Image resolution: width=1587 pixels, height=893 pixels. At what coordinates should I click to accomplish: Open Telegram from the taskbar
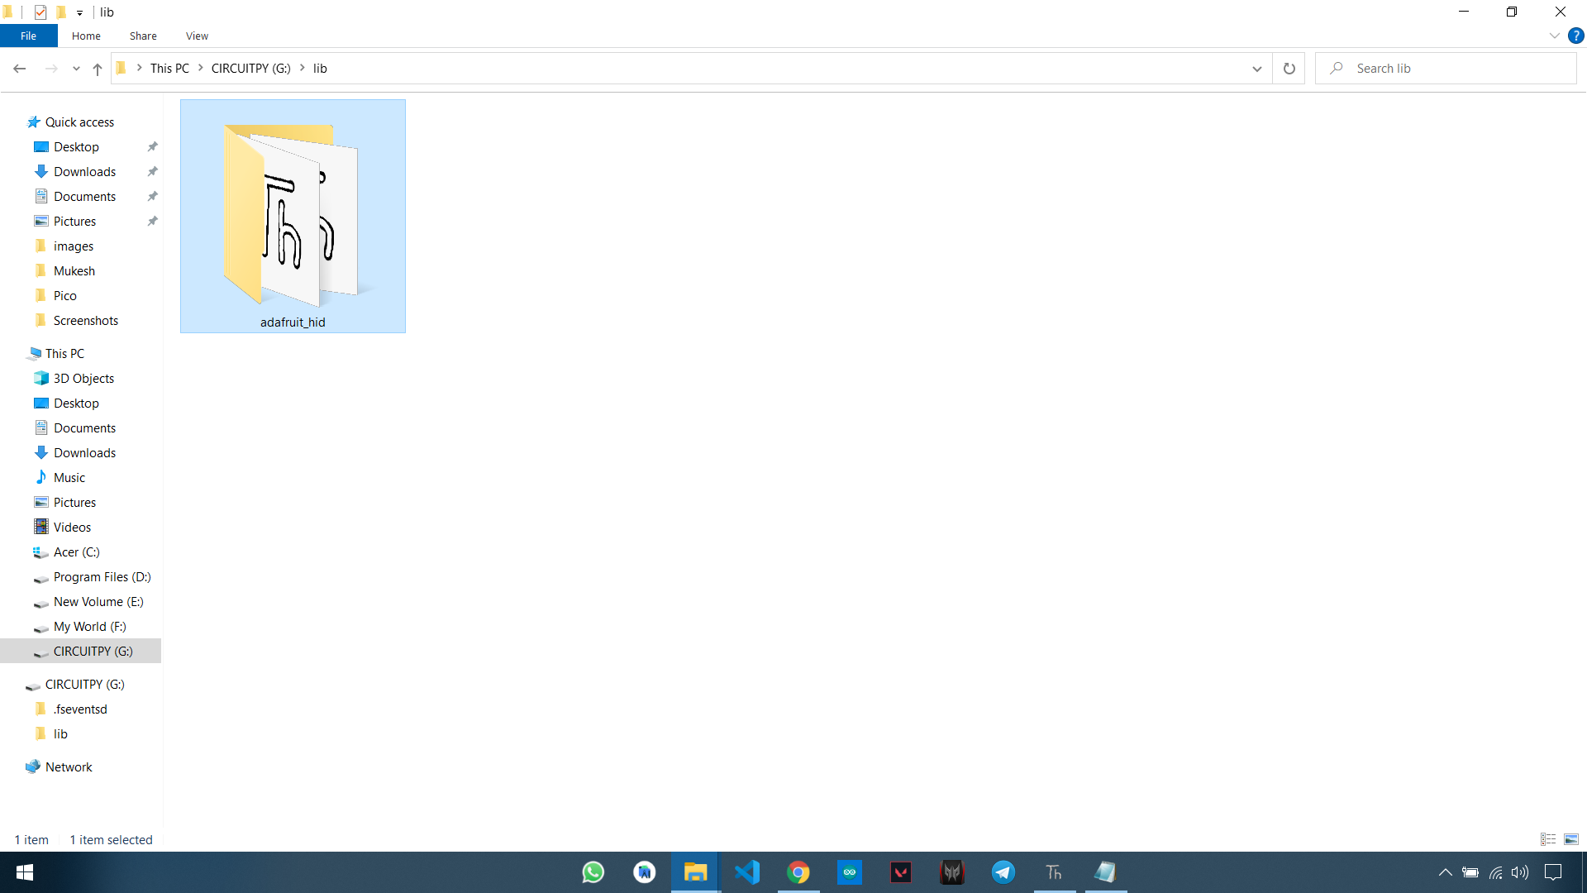coord(1003,872)
